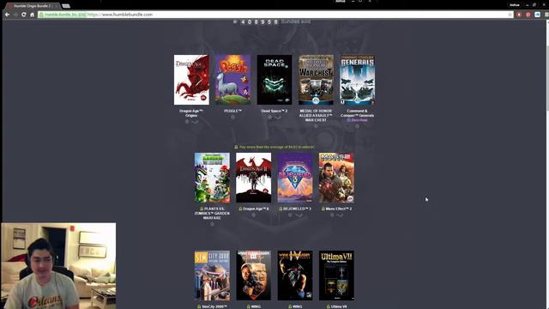549x309 pixels.
Task: Open the Command & Conquer Generals cover
Action: [357, 80]
